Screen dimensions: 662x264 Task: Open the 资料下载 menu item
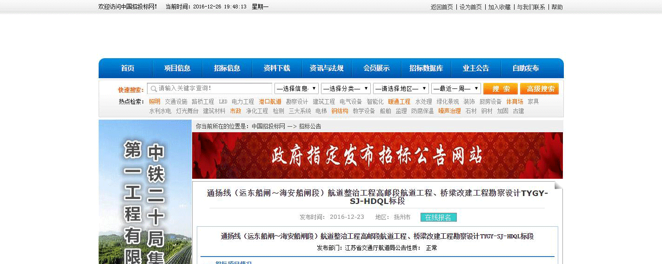277,68
